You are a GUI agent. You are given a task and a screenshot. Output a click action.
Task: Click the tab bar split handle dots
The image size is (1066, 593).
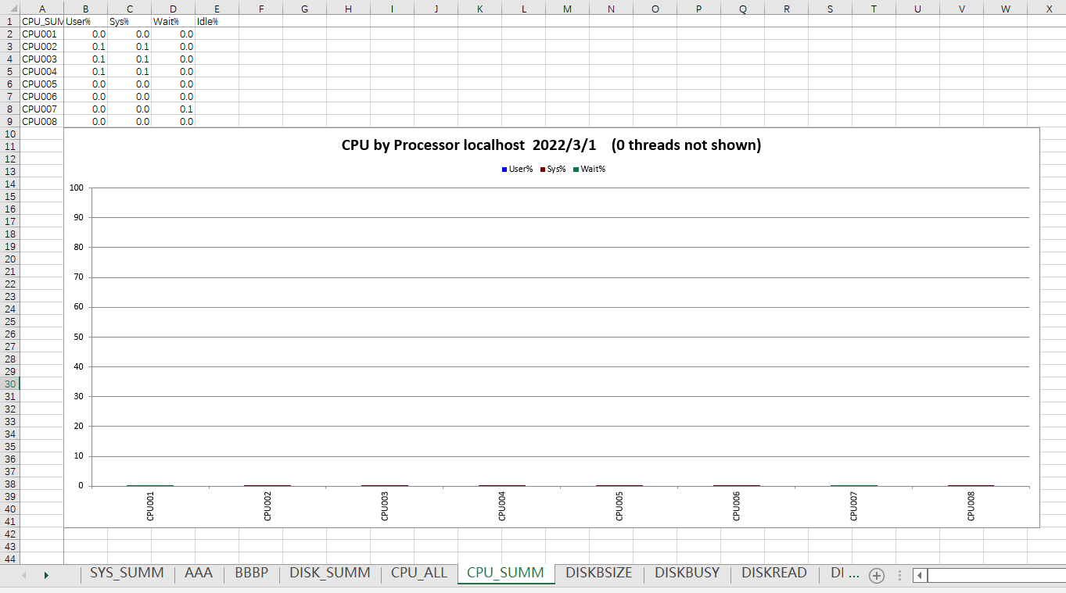[x=899, y=575]
